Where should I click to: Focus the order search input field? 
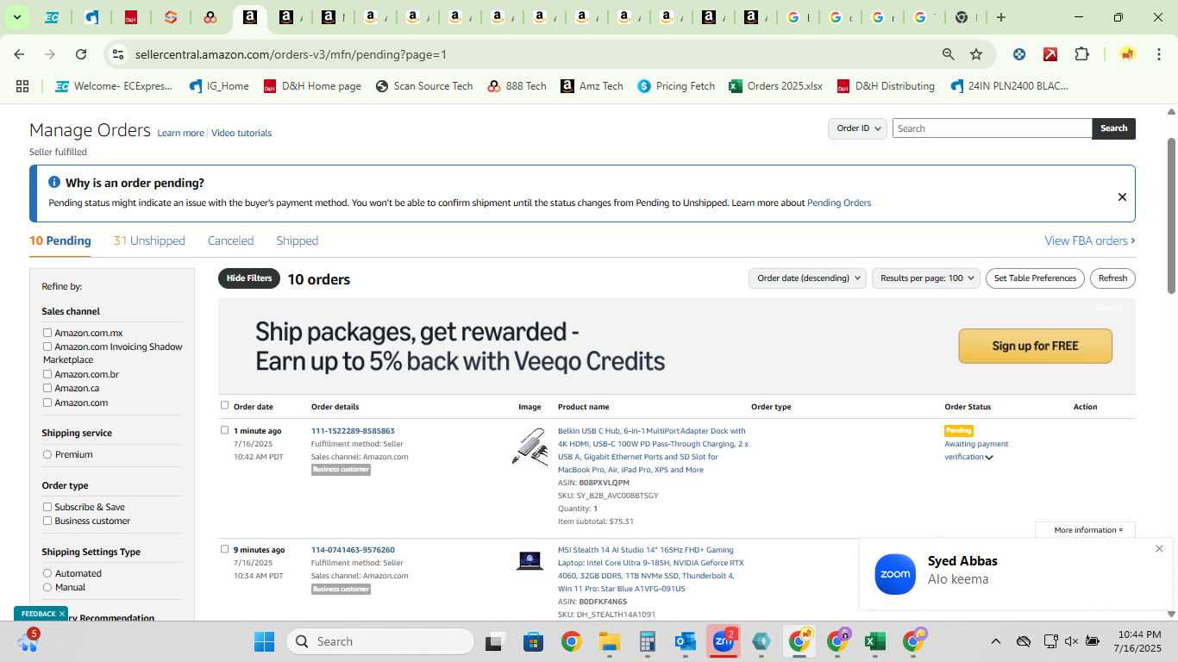tap(992, 128)
